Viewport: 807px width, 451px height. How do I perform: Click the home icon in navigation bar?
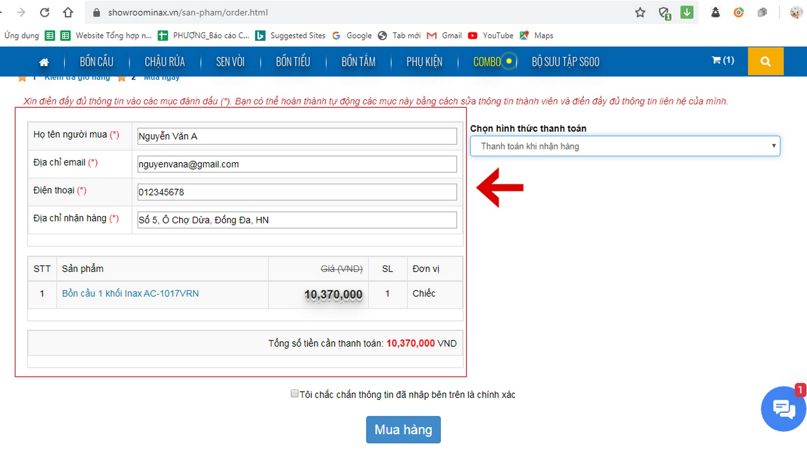pos(44,62)
